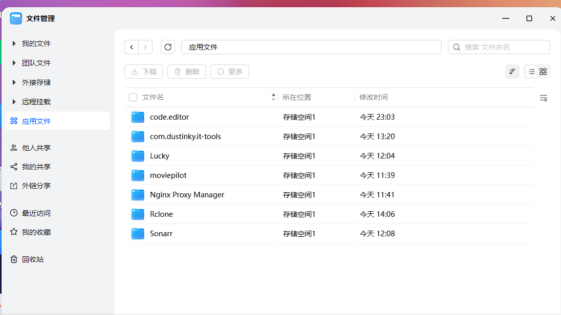Click the 搜索 文件夹名 search field
The width and height of the screenshot is (561, 315).
tap(504, 47)
